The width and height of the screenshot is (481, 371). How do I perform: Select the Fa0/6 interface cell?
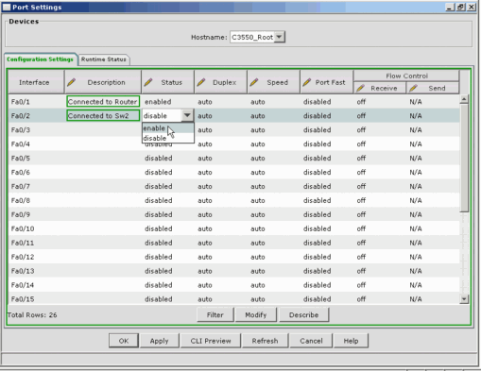click(x=36, y=172)
